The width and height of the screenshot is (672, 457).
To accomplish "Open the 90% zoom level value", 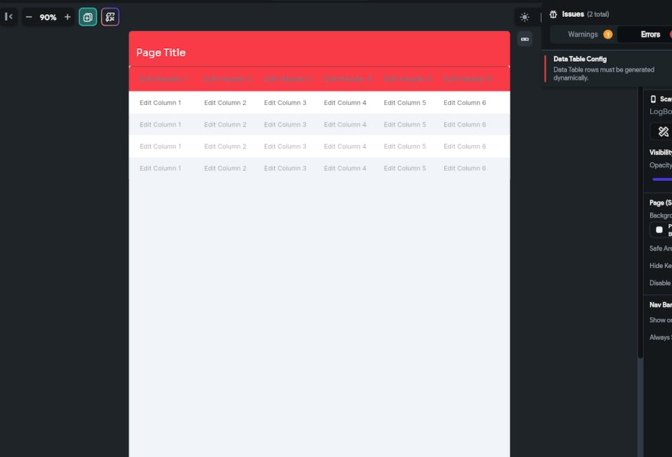I will (x=48, y=17).
